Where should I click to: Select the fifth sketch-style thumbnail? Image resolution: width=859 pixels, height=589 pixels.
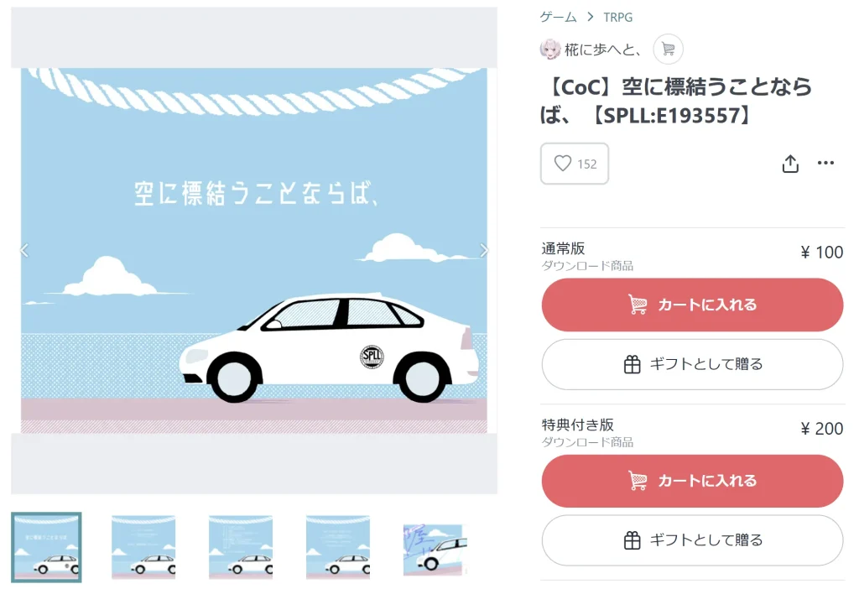tap(435, 550)
